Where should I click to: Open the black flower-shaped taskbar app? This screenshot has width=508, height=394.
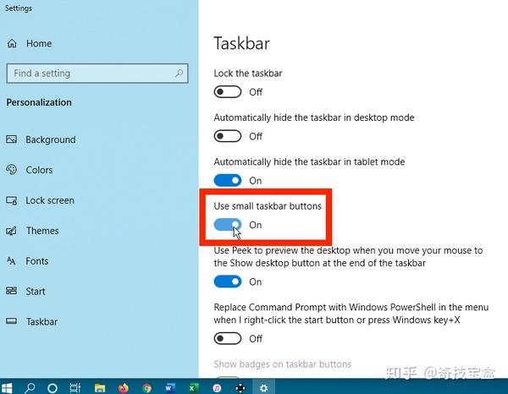point(240,388)
